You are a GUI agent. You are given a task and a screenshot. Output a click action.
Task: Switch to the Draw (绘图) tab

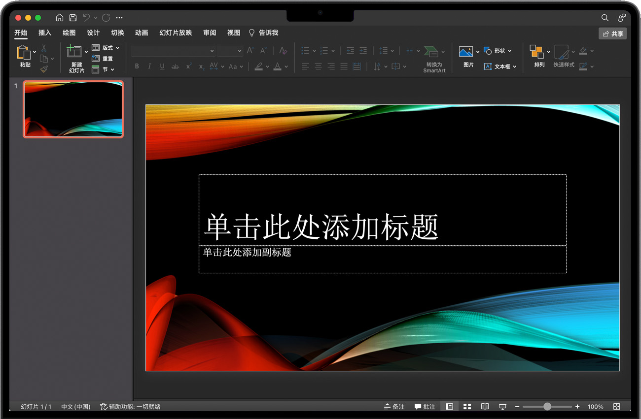[x=69, y=32]
